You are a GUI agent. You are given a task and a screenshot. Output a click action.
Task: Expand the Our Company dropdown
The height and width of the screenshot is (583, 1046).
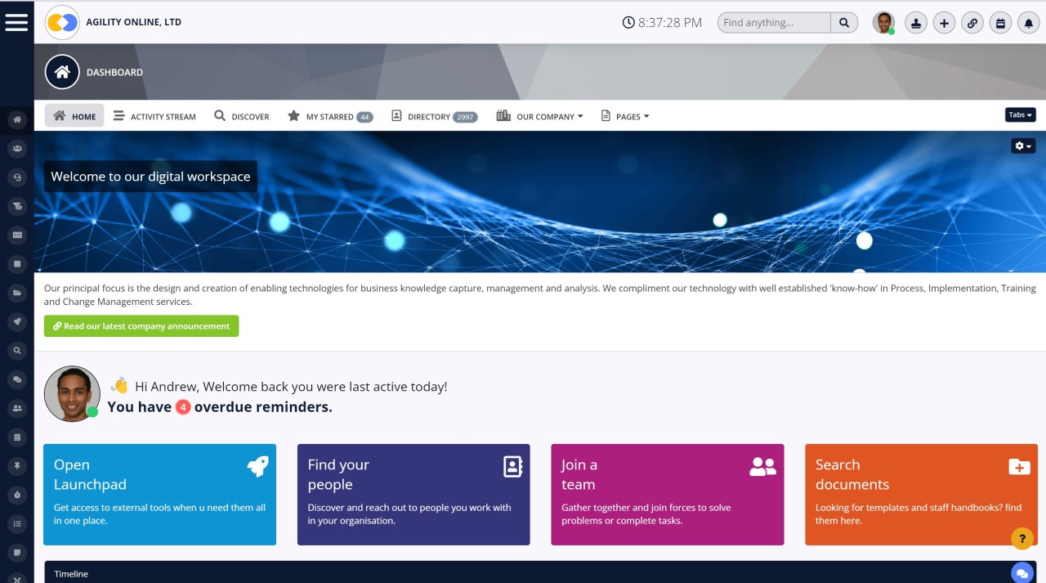coord(539,115)
